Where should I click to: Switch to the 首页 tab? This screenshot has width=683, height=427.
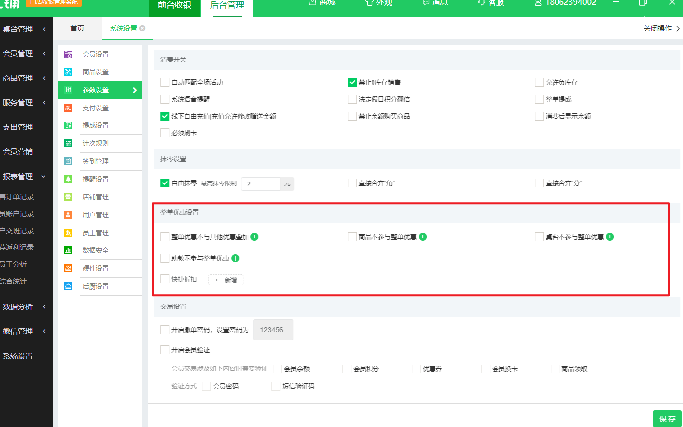(x=77, y=28)
